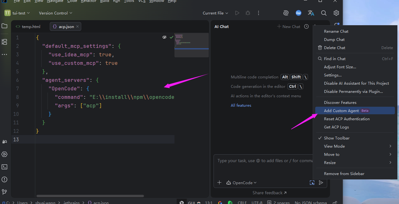Click the All features link
399x204 pixels.
click(241, 105)
